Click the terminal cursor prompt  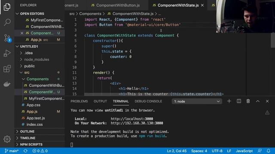point(72,145)
